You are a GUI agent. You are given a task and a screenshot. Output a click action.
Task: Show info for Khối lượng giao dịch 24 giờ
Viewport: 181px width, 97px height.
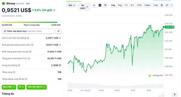point(30,52)
